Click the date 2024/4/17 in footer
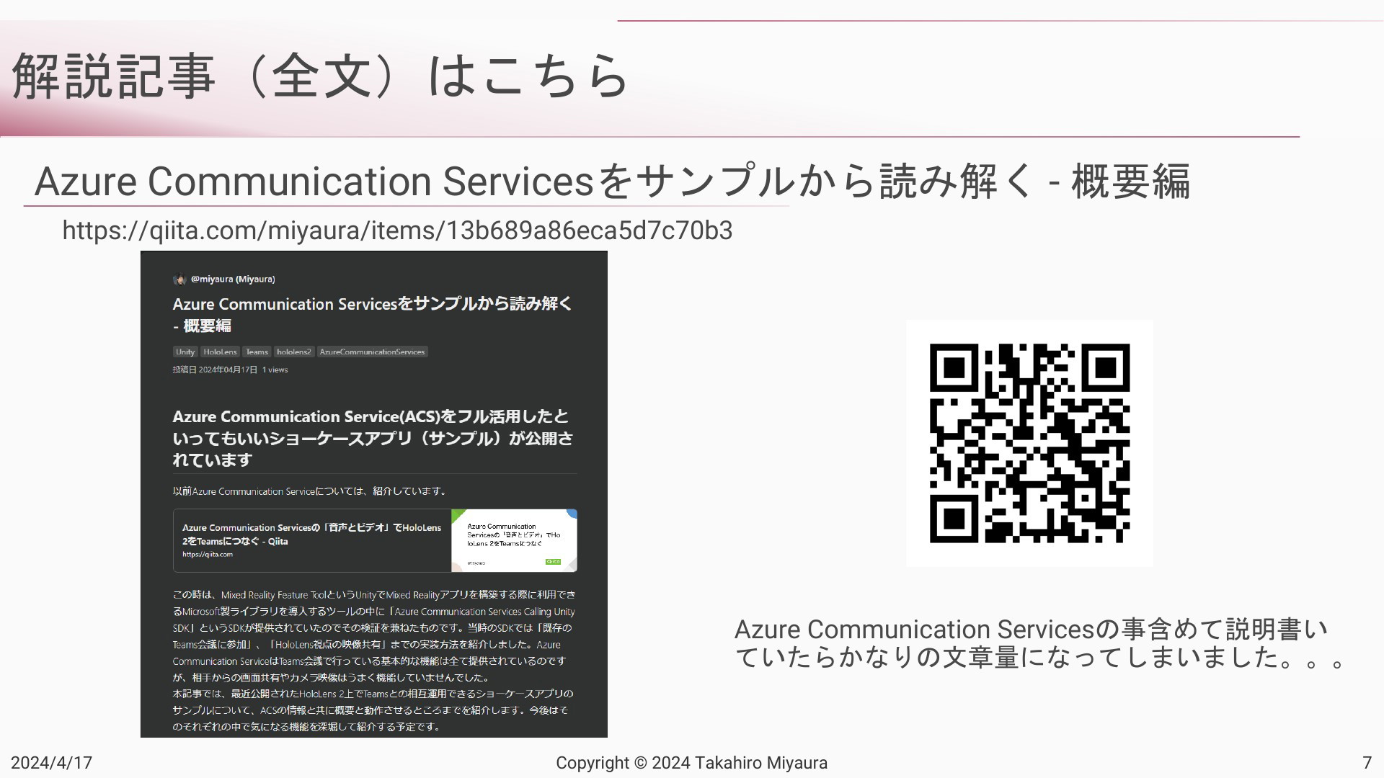Viewport: 1384px width, 778px height. (51, 762)
